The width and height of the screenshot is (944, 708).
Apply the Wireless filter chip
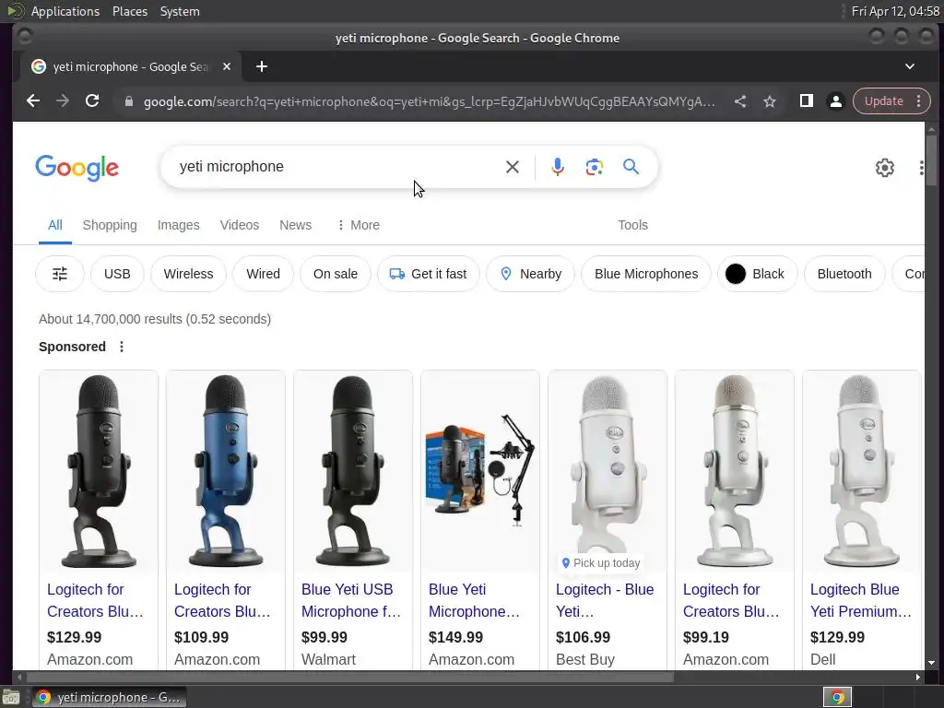[188, 274]
